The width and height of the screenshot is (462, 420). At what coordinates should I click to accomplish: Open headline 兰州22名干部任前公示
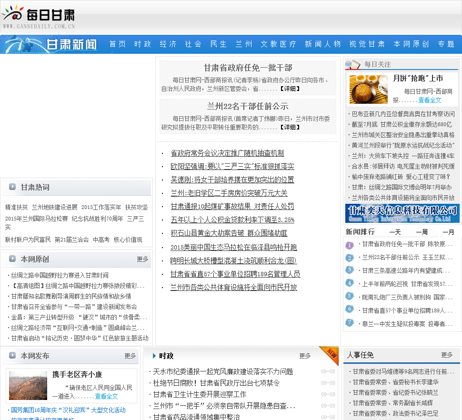(248, 106)
